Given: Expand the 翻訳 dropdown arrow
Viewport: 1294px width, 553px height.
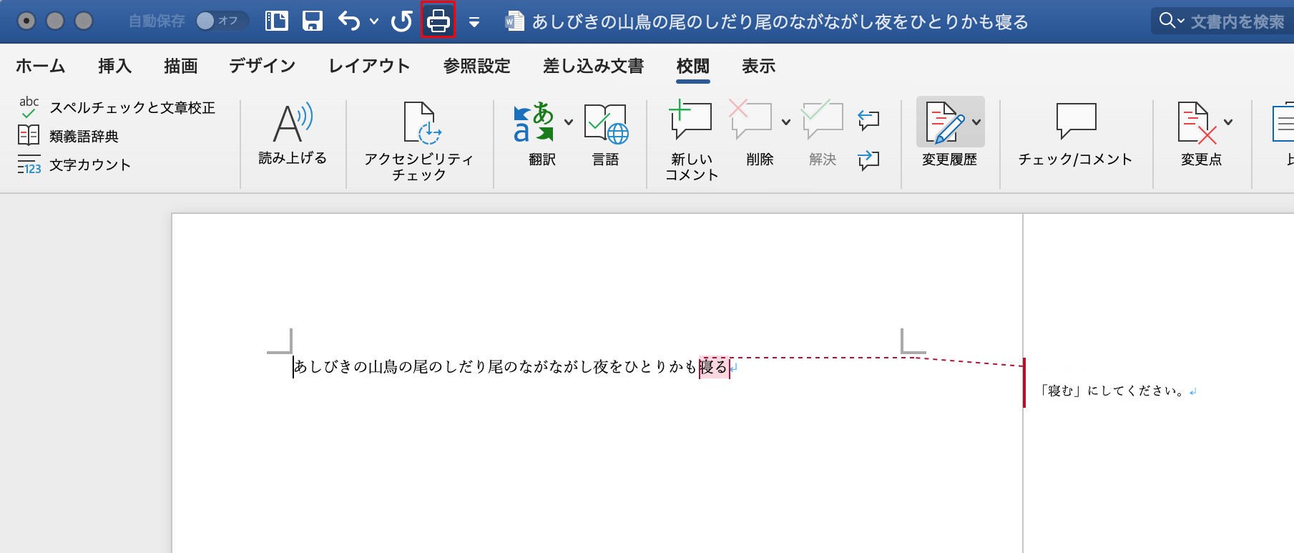Looking at the screenshot, I should [569, 122].
